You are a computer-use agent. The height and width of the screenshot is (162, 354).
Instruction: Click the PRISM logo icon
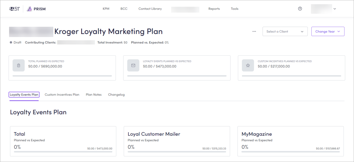pos(29,9)
